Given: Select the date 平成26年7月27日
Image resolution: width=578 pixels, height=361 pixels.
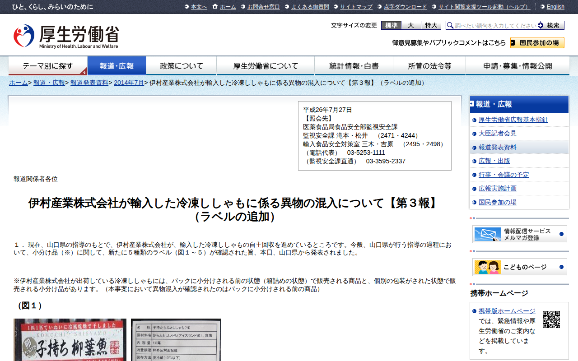Looking at the screenshot, I should (x=327, y=110).
